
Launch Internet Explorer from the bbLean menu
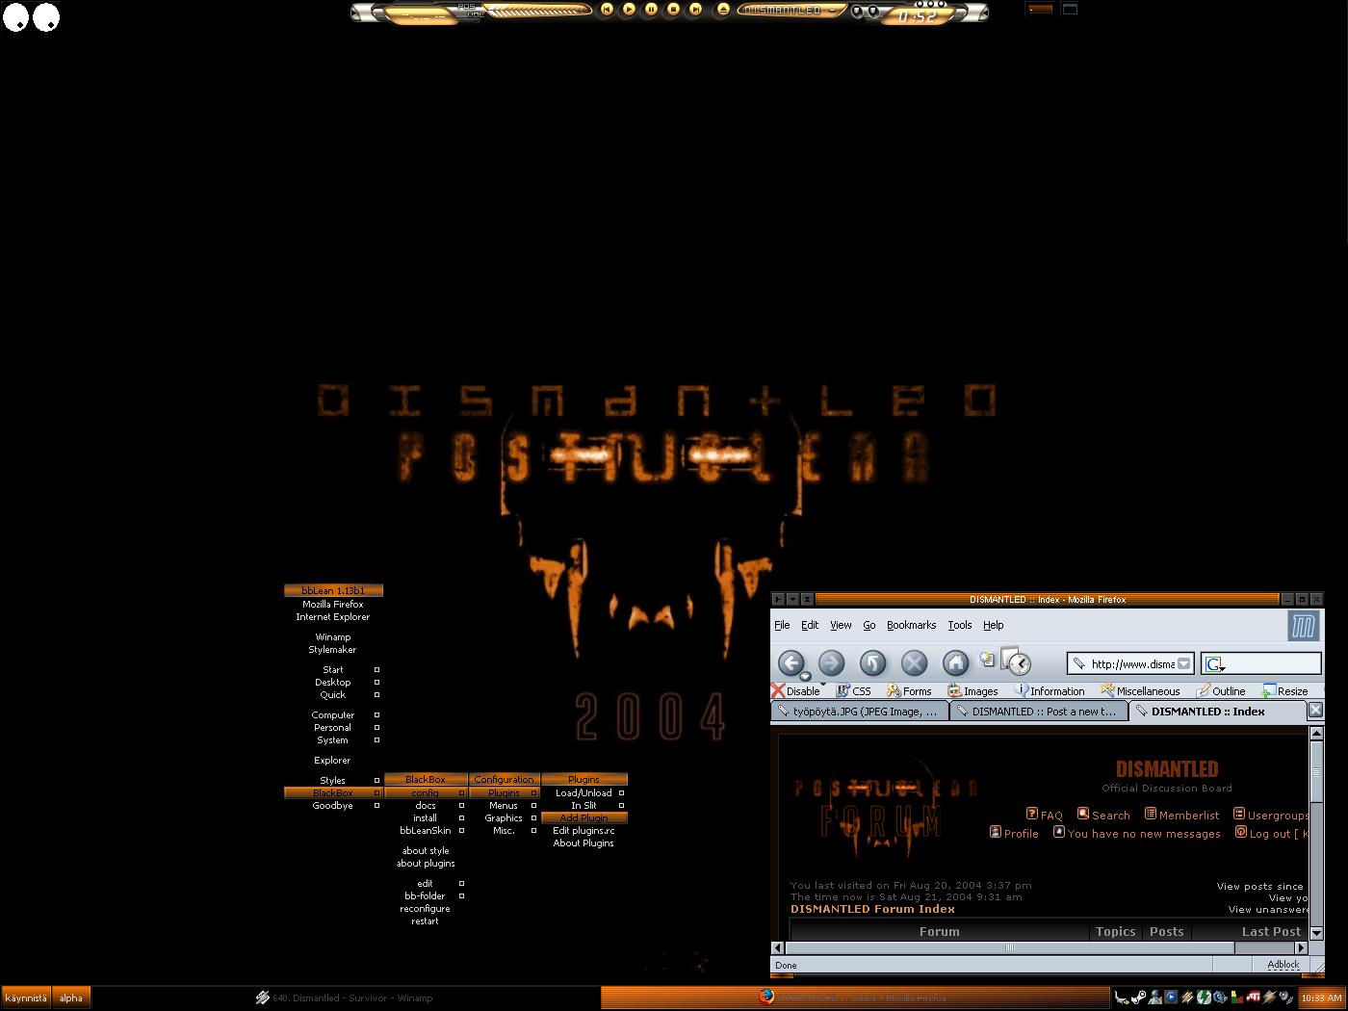tap(333, 617)
